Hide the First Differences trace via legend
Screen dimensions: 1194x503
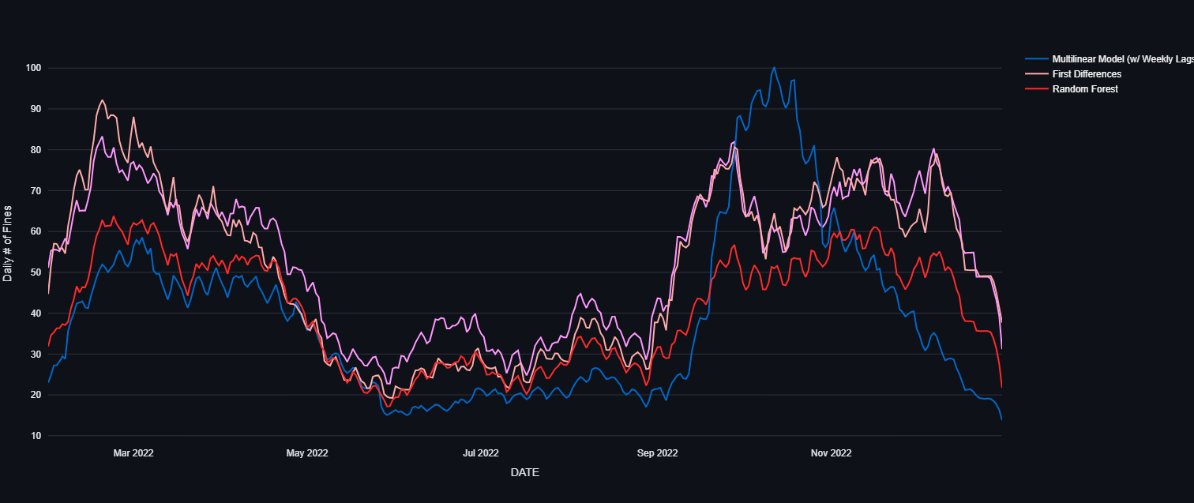click(x=1073, y=74)
